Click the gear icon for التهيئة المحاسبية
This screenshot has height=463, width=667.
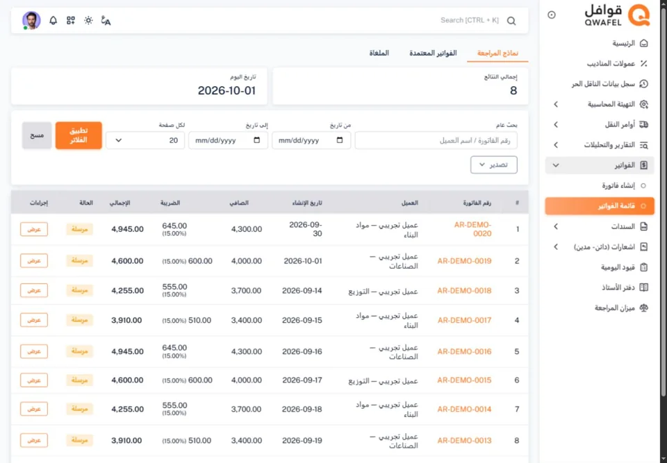pyautogui.click(x=644, y=105)
